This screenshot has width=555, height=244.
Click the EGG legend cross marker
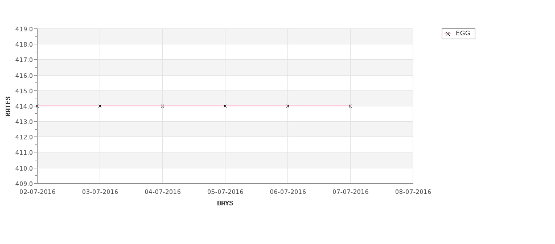(448, 34)
